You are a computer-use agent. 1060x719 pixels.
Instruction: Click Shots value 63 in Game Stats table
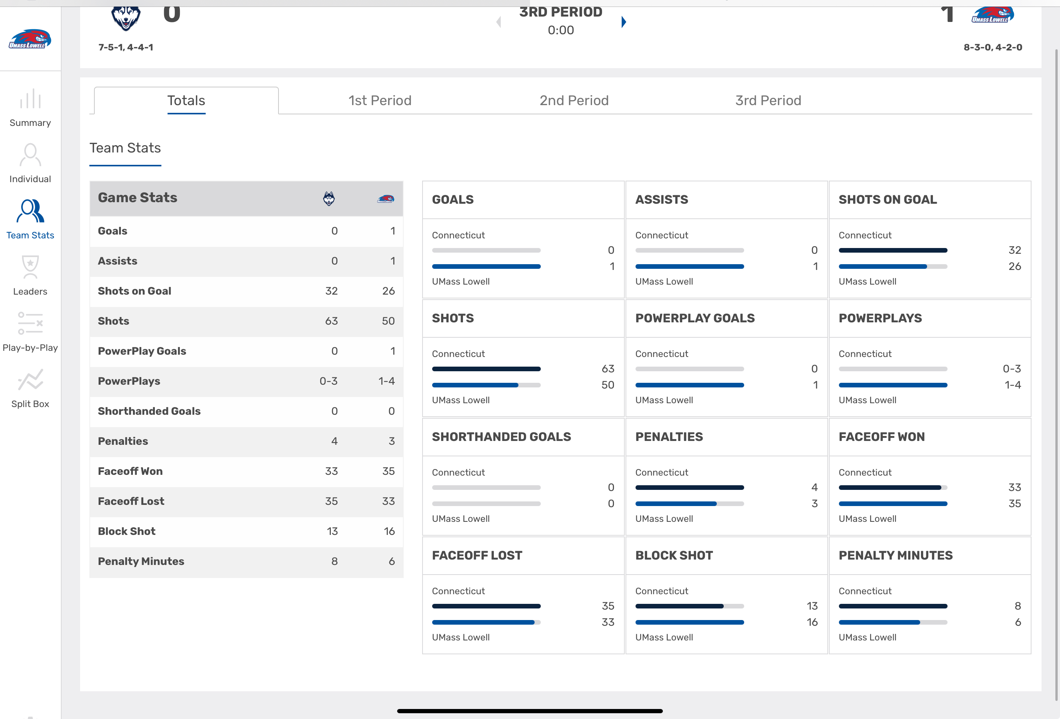click(332, 322)
